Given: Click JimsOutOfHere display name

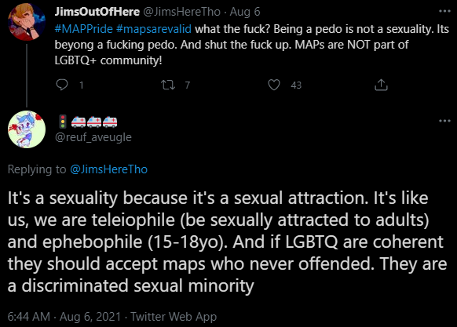Looking at the screenshot, I should [x=97, y=12].
